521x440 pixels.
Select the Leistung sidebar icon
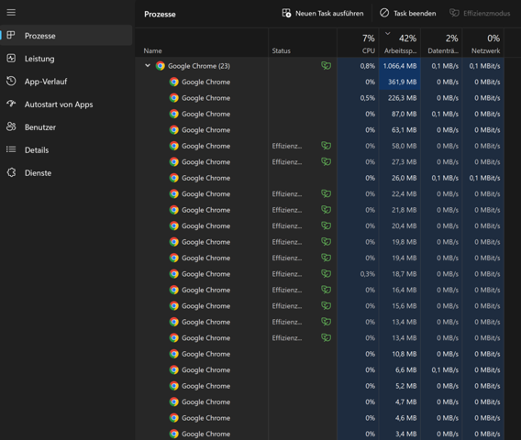(x=11, y=59)
